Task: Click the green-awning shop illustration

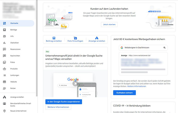Action: coord(51,20)
